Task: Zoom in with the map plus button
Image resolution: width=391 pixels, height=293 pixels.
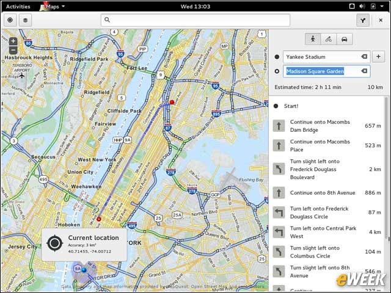Action: pos(13,41)
